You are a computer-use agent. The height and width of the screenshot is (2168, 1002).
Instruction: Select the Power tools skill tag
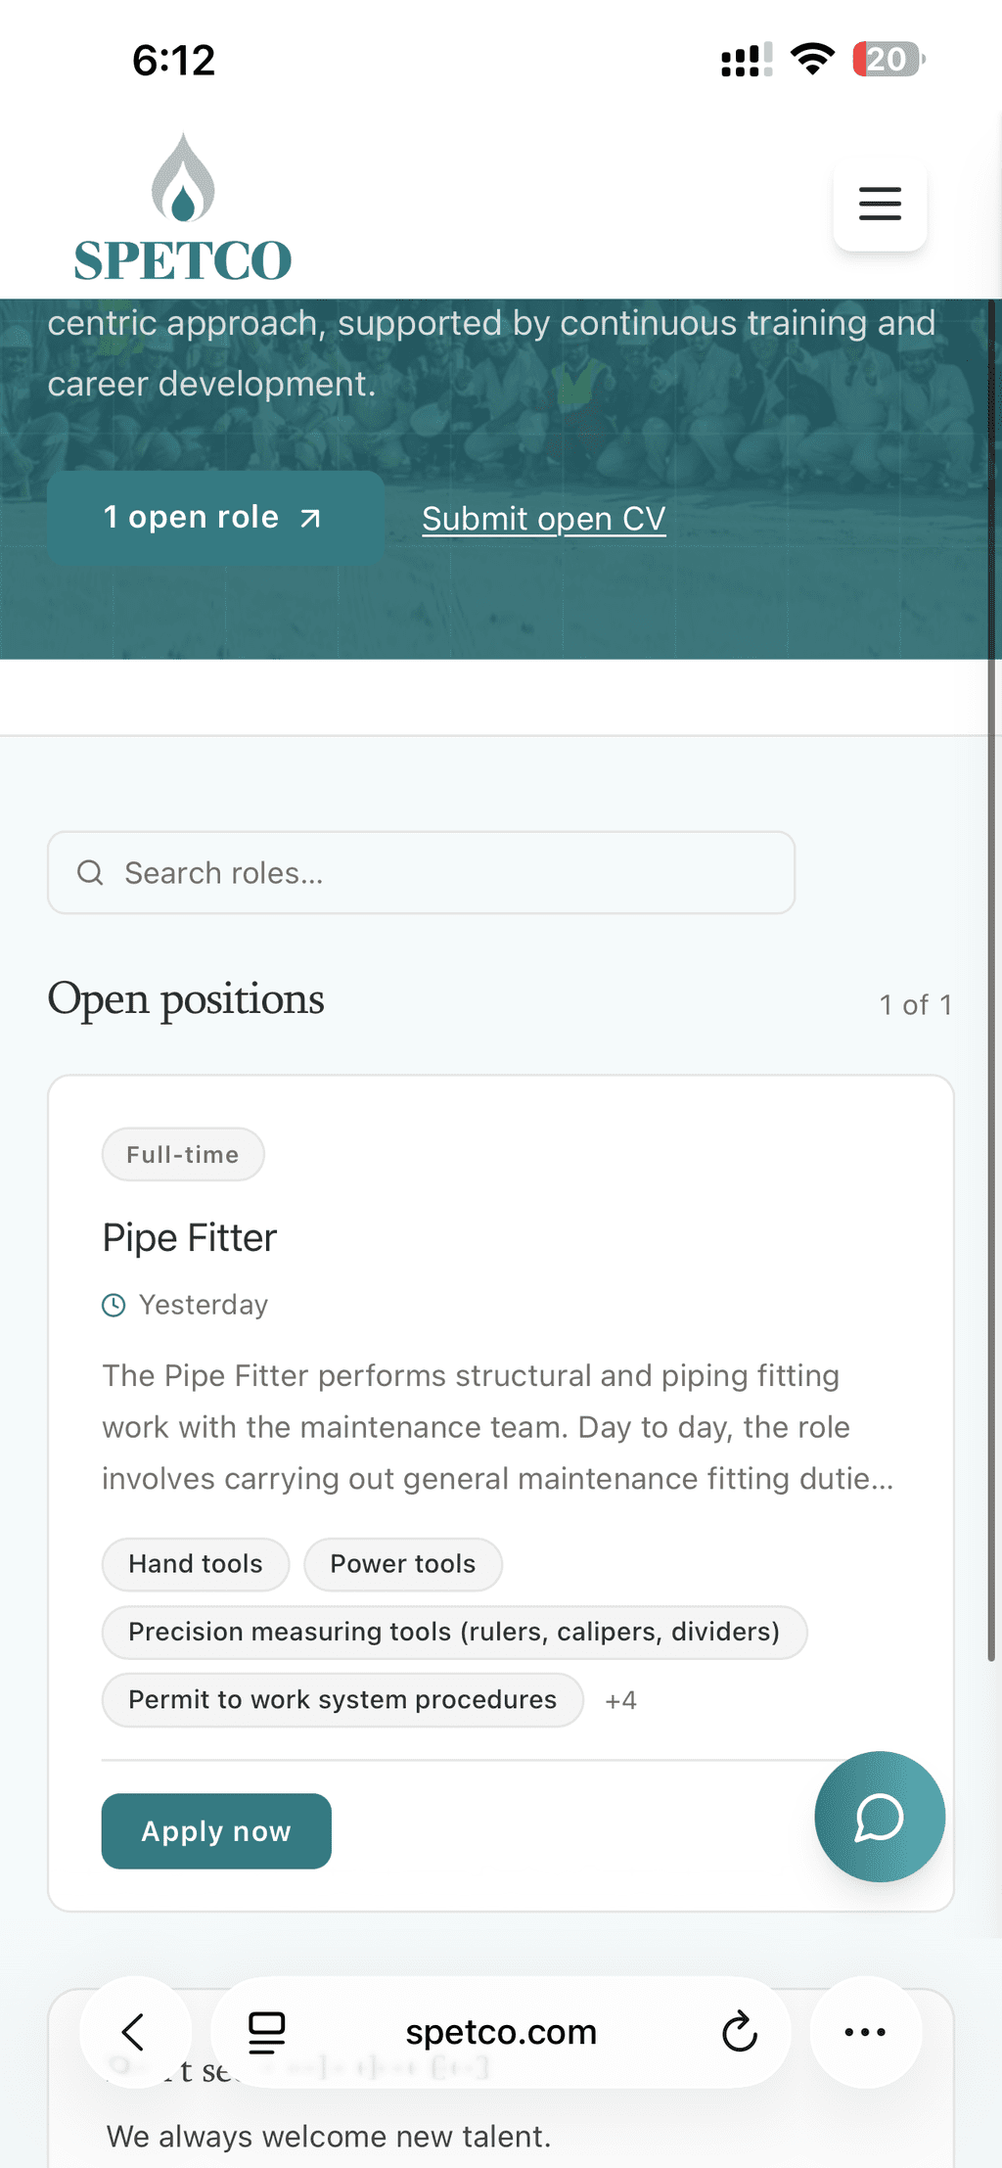[403, 1564]
